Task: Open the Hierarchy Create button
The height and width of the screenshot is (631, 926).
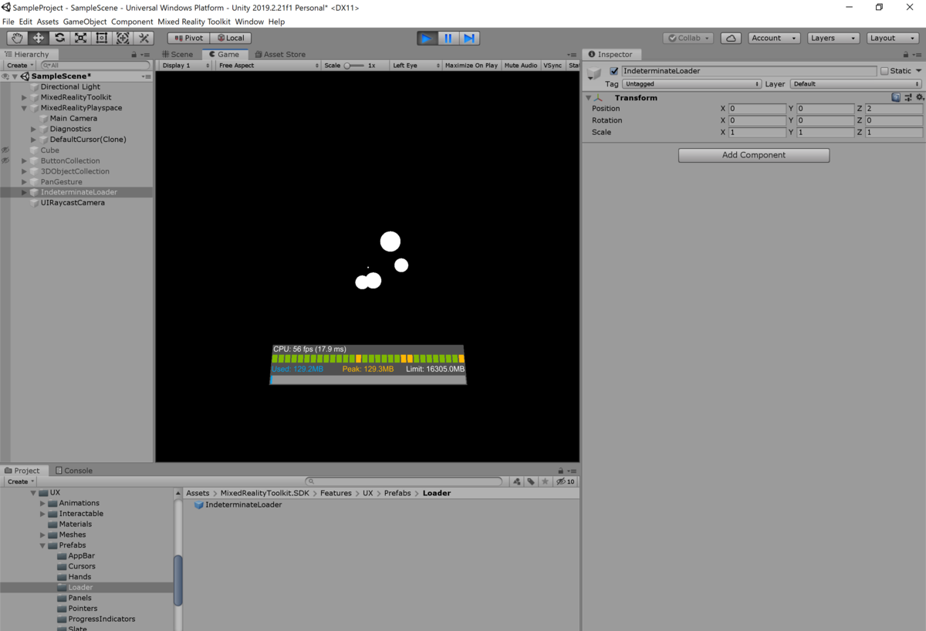Action: [19, 66]
